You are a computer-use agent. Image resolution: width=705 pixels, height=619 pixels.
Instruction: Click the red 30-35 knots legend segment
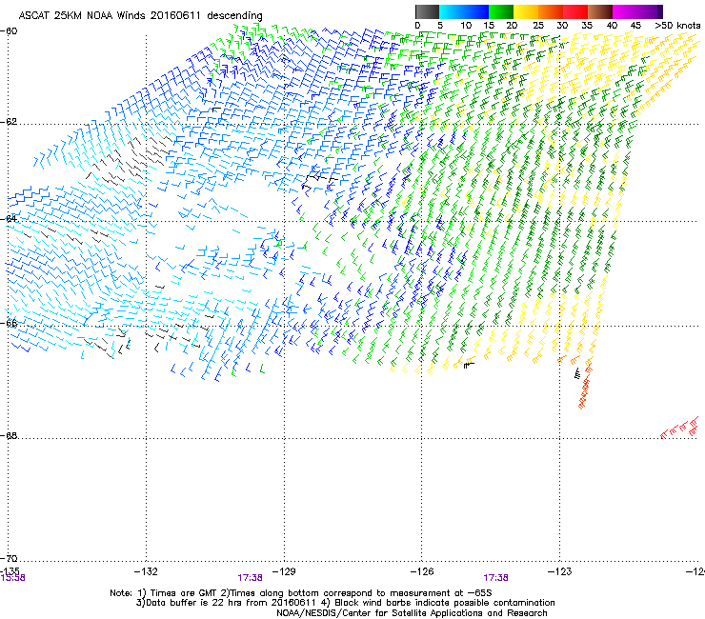point(575,11)
